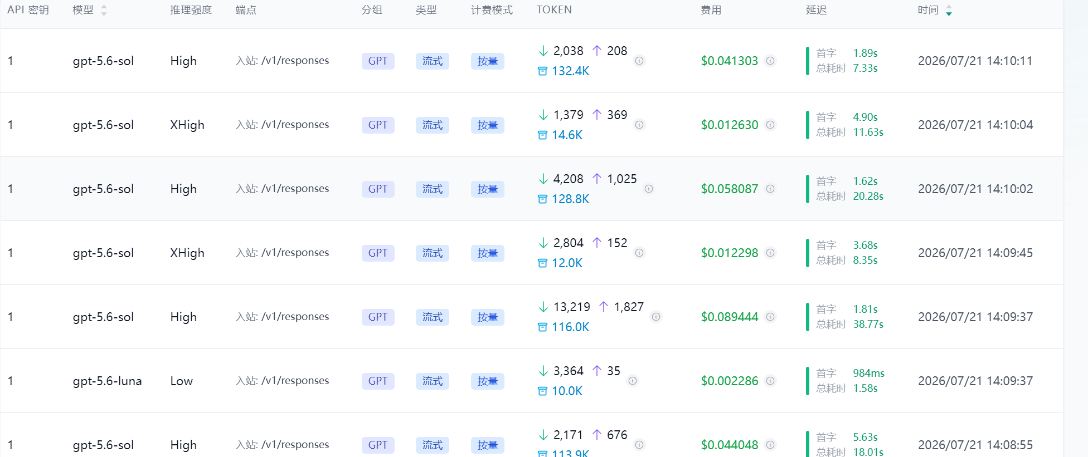Open token info icon for 13,219 row

pos(657,317)
